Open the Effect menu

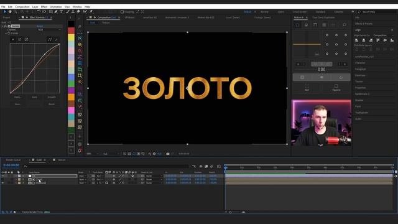click(44, 7)
